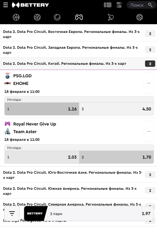Select the football sport icon
The width and height of the screenshot is (157, 227).
coord(139,17)
